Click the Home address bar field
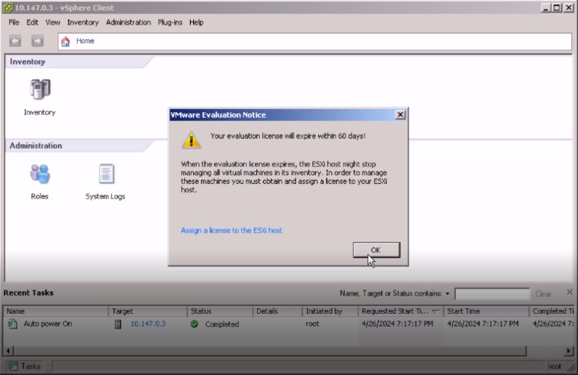 [314, 41]
